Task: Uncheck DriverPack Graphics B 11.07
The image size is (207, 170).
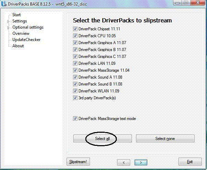Action: click(75, 49)
